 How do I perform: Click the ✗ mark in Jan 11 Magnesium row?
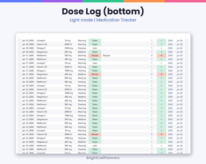(x=161, y=74)
